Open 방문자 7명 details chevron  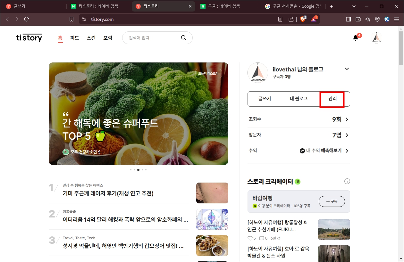point(347,135)
